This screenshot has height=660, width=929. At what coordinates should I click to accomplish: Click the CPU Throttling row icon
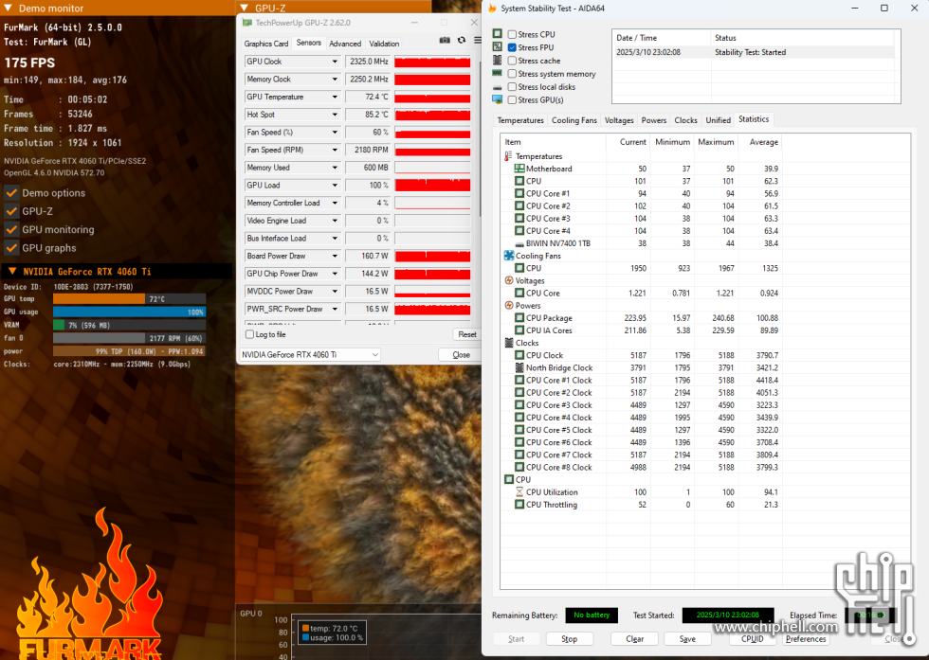point(519,505)
